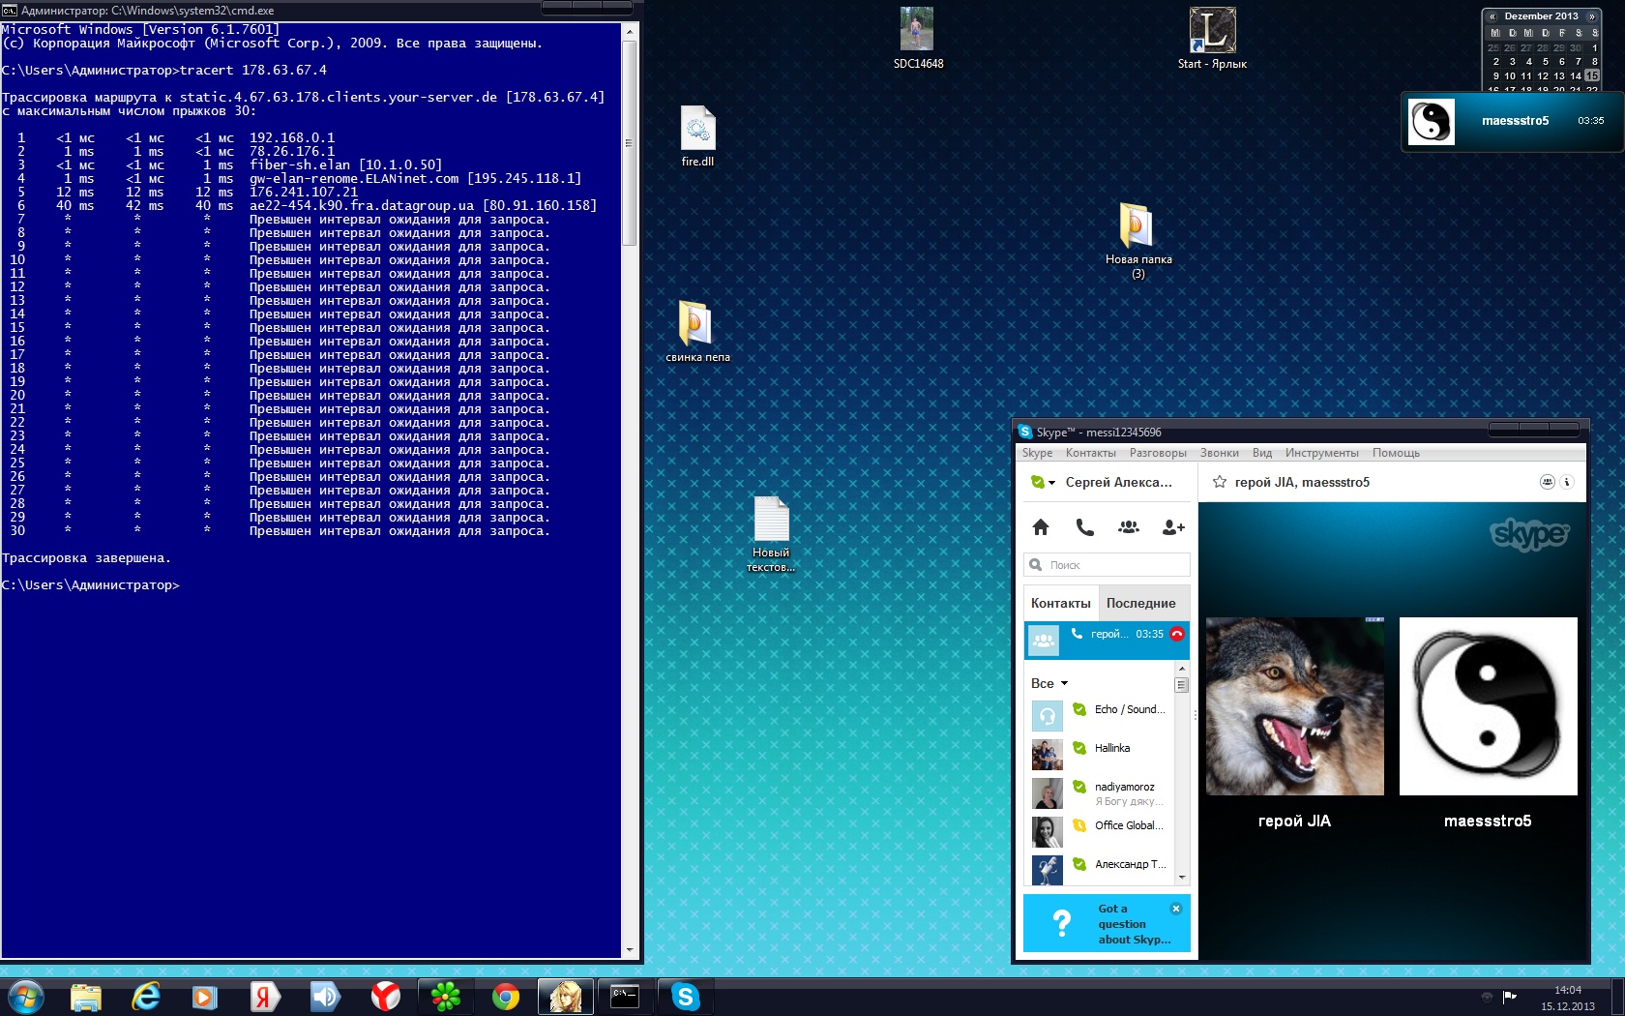Open the Инструменты menu
The width and height of the screenshot is (1625, 1016).
[1321, 453]
